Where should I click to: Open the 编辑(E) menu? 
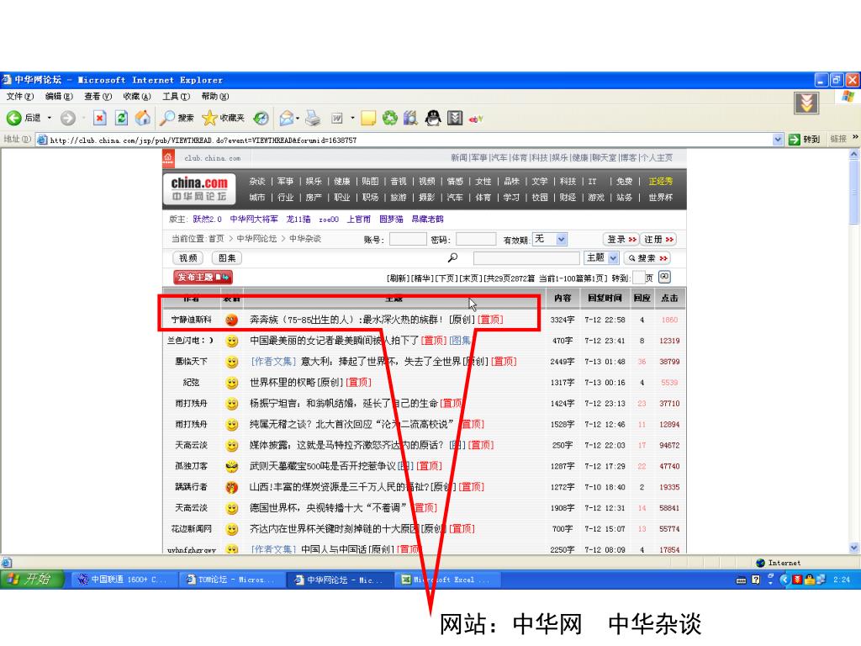pyautogui.click(x=59, y=97)
